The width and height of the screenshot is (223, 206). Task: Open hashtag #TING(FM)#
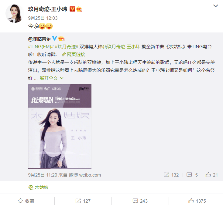click(41, 46)
